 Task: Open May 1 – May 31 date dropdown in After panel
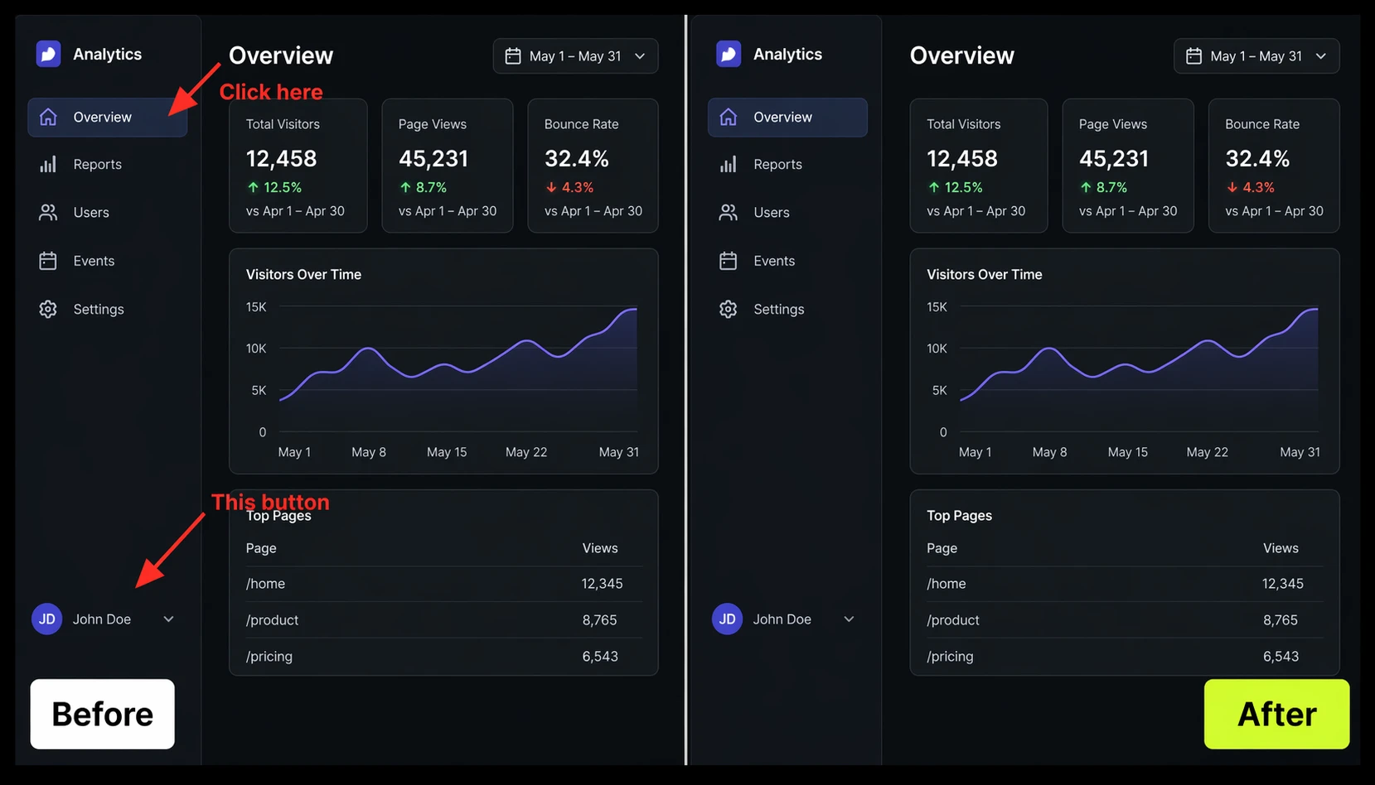point(1256,55)
